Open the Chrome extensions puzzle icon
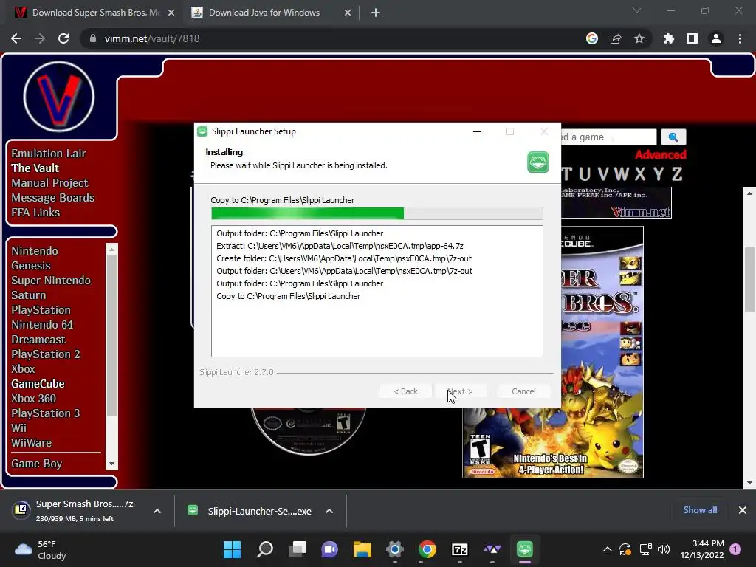Viewport: 756px width, 567px height. click(669, 38)
